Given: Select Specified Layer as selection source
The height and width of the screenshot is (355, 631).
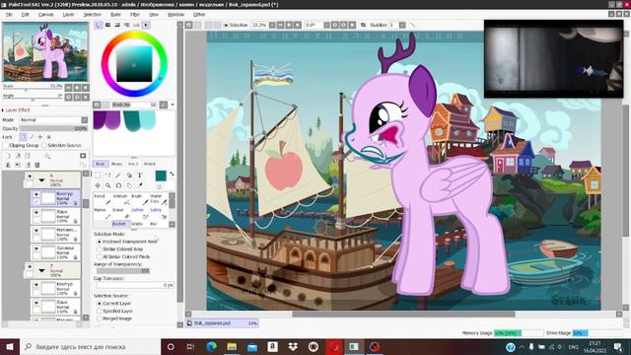Looking at the screenshot, I should pyautogui.click(x=99, y=312).
